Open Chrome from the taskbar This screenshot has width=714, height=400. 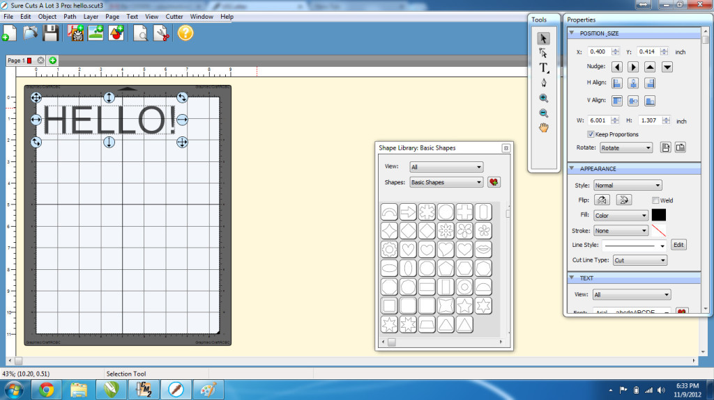(46, 390)
